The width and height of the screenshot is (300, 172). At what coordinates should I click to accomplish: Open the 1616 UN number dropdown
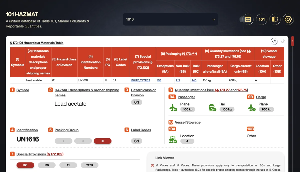170,19
